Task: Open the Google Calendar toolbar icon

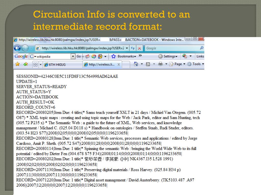Action: point(87,56)
